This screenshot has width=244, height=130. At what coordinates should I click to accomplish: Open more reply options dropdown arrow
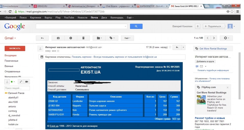pyautogui.click(x=183, y=47)
